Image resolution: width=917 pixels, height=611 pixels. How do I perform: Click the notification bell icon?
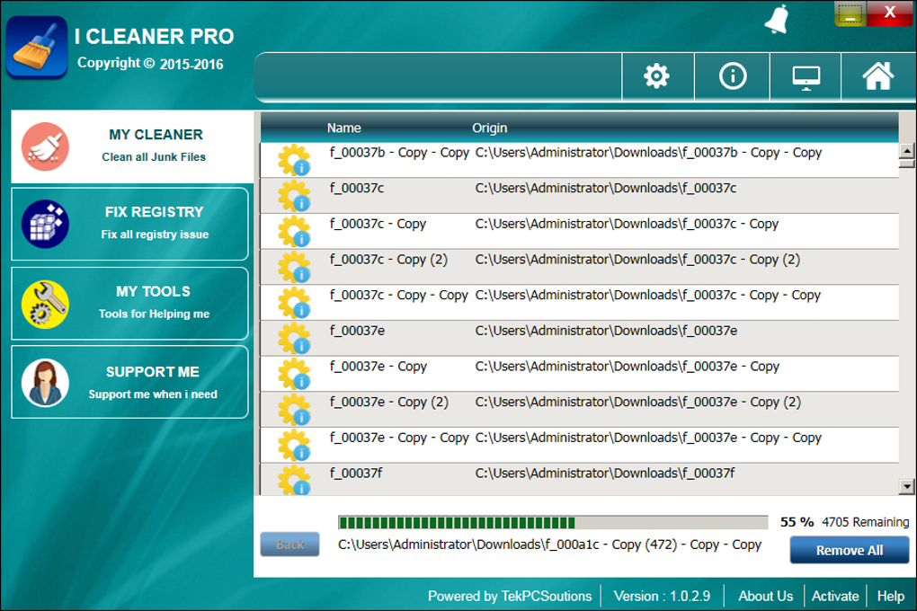778,19
